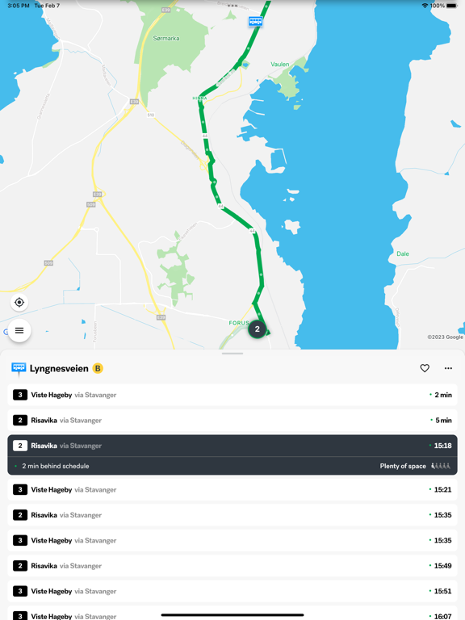Open the three-dots more options
The image size is (465, 620).
coord(448,368)
